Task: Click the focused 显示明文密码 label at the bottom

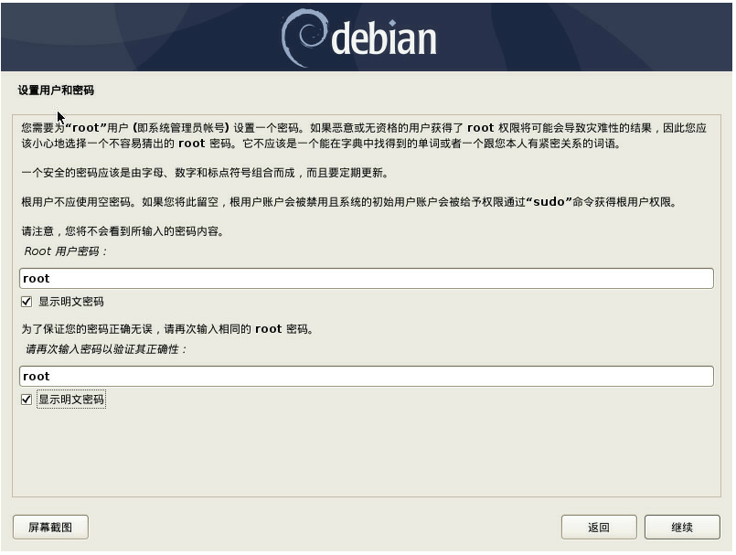Action: click(71, 400)
